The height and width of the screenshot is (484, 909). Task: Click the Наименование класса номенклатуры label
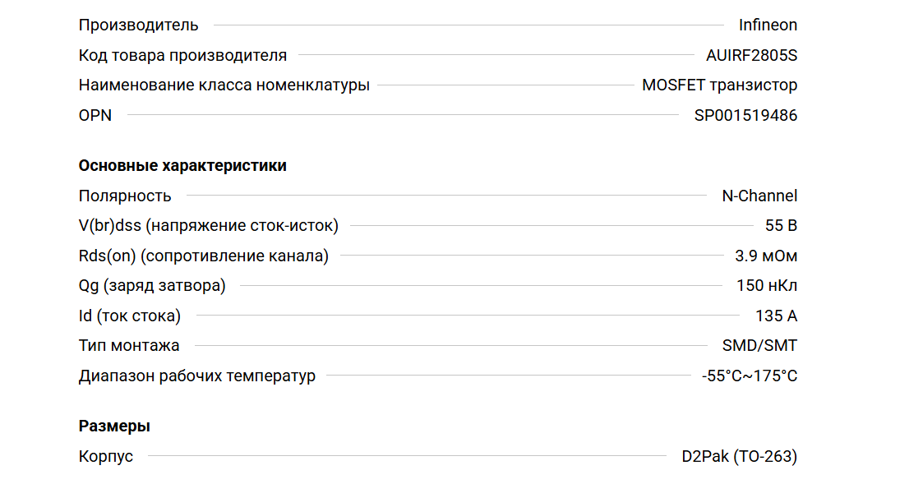pyautogui.click(x=224, y=85)
